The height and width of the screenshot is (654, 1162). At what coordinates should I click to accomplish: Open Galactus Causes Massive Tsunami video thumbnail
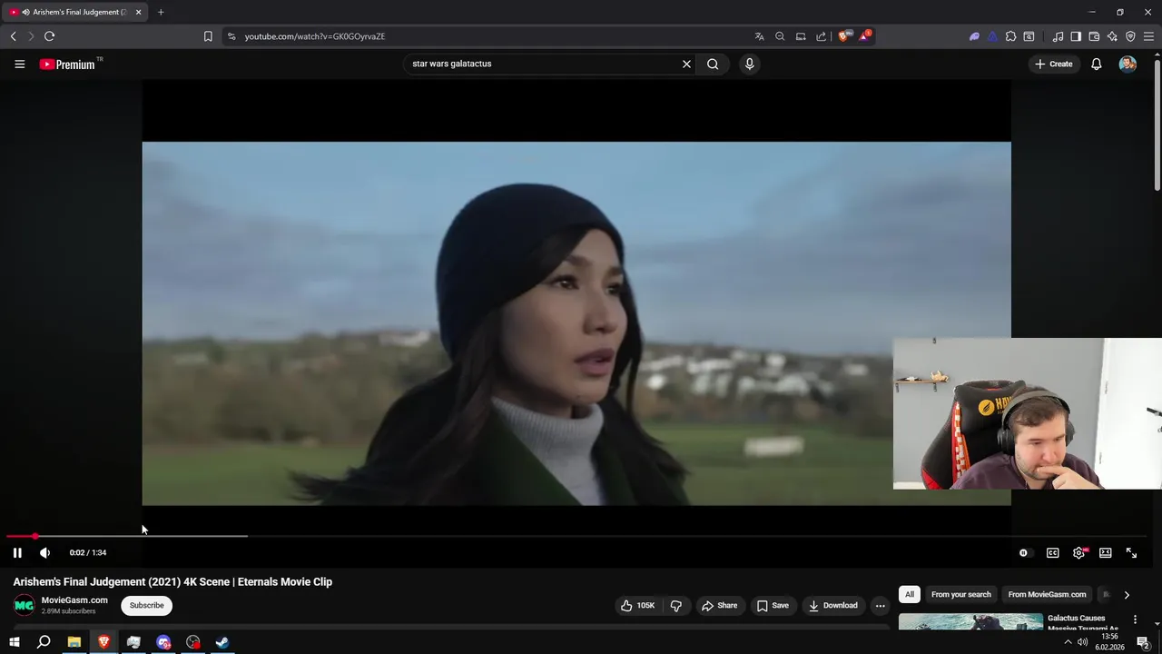(970, 623)
